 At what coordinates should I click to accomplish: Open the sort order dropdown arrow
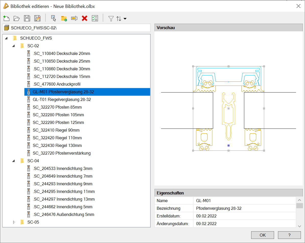pyautogui.click(x=125, y=19)
